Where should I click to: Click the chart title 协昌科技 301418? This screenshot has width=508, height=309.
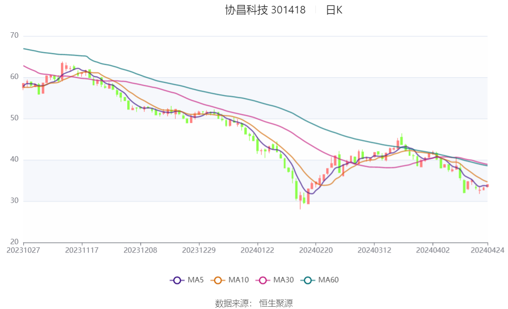[265, 10]
